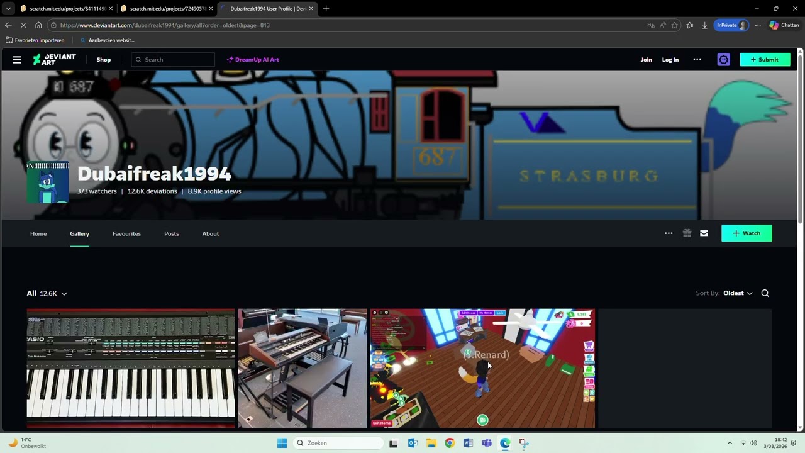Screen dimensions: 805x453
Task: Open the browser settings ellipsis menu
Action: [758, 25]
